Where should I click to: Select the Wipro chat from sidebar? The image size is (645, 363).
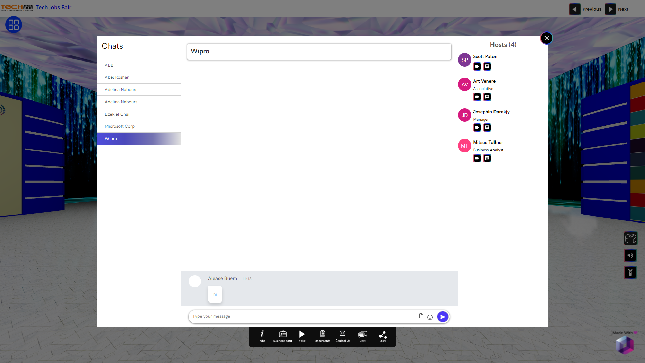point(139,138)
